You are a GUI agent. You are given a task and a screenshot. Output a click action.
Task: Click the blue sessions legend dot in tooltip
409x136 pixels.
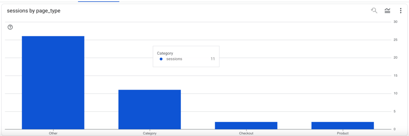click(x=161, y=59)
